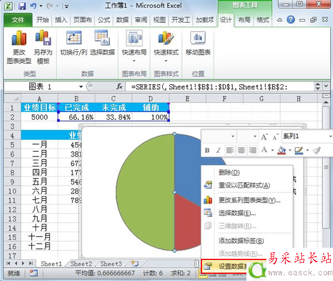
Task: Click the insert worksheet tab icon
Action: pyautogui.click(x=135, y=264)
